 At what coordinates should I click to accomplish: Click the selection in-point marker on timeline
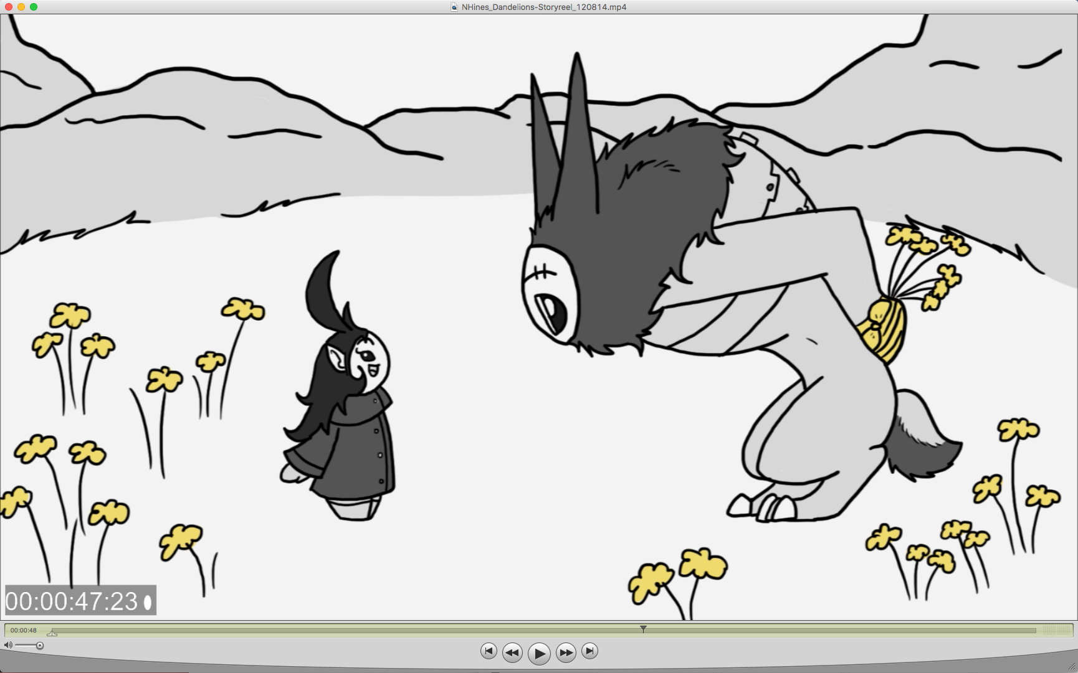pyautogui.click(x=52, y=633)
